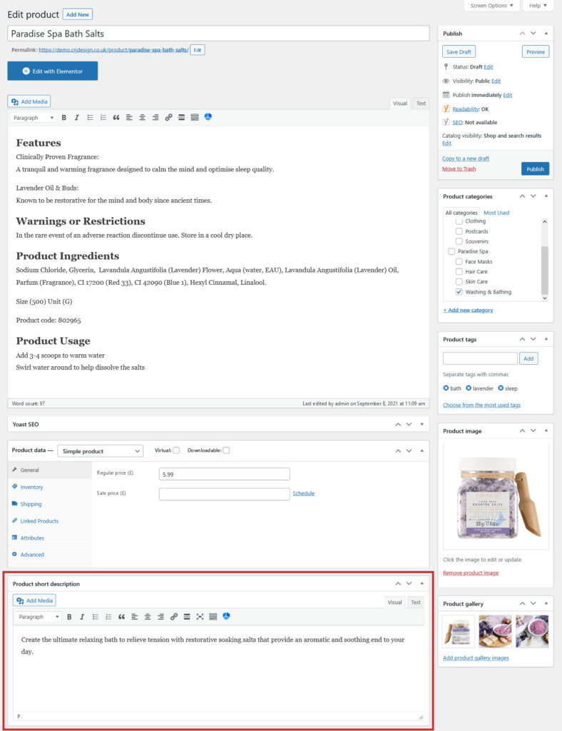
Task: Switch to Most Used categories tab
Action: coord(496,213)
